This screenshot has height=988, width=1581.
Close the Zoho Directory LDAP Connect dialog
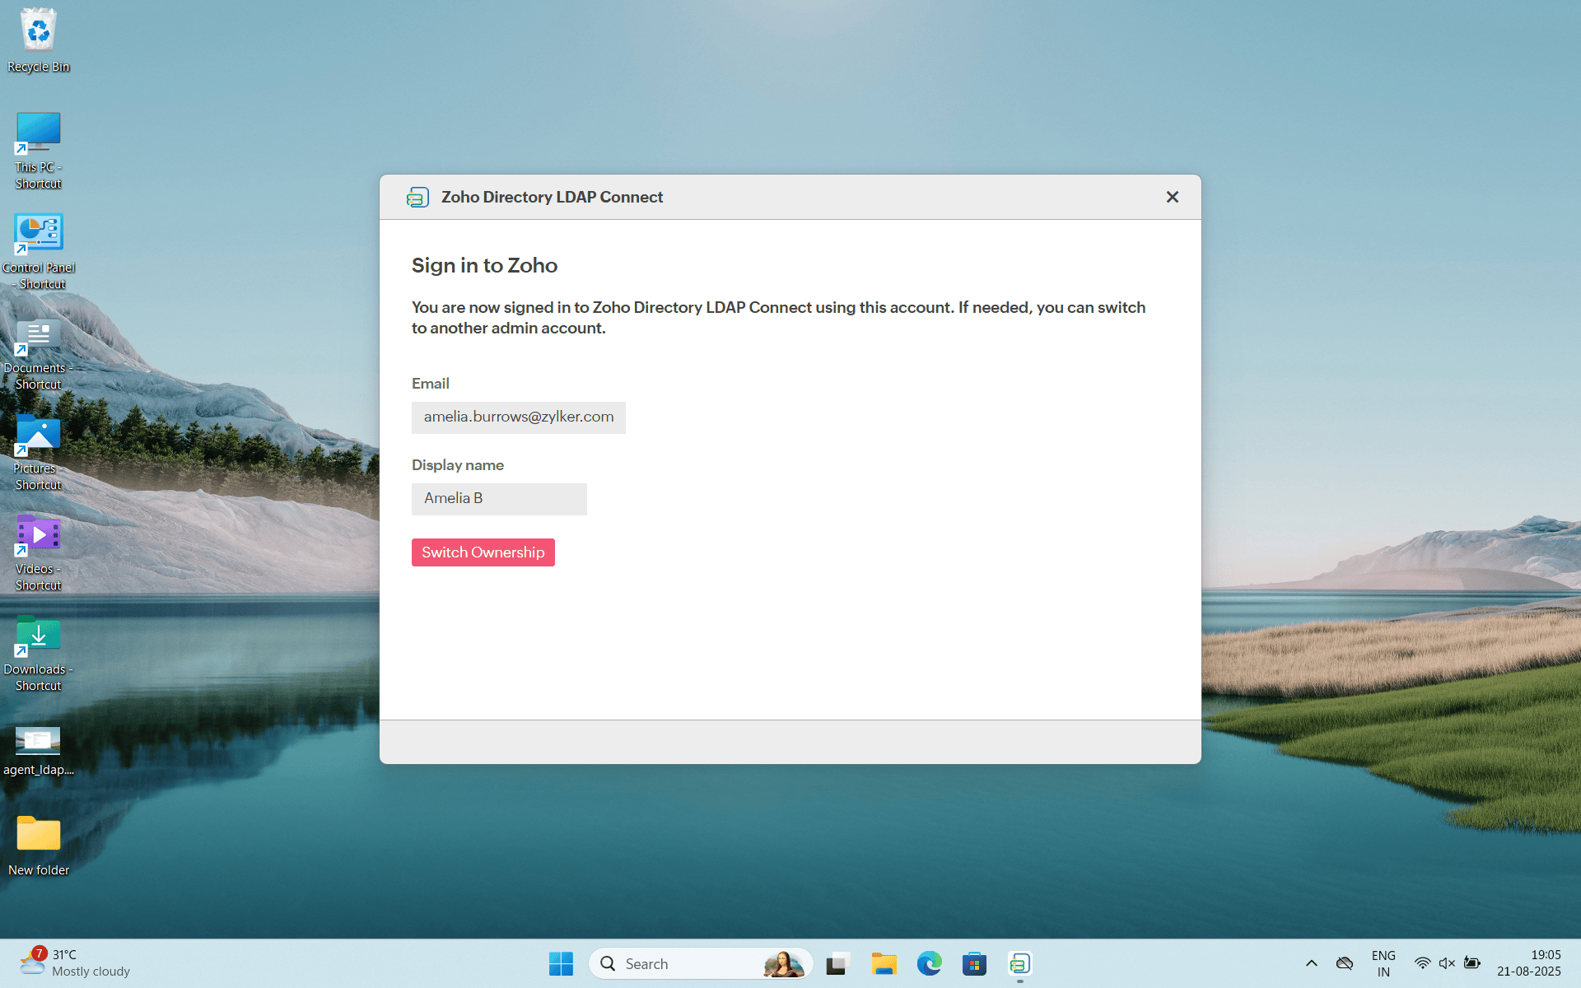coord(1172,197)
